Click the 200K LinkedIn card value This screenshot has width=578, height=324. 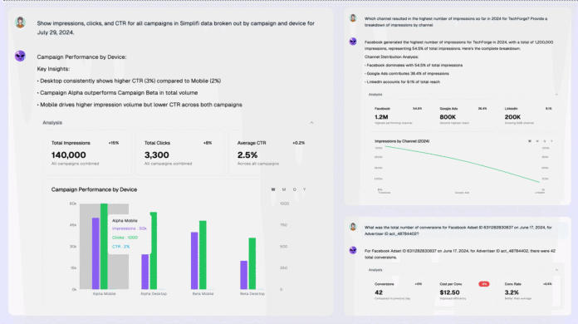(512, 117)
